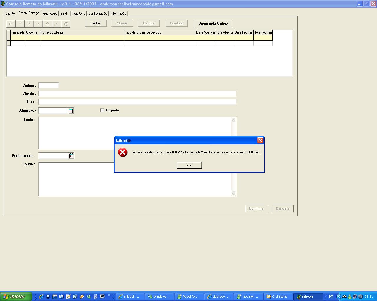This screenshot has width=377, height=301.
Task: Click the network connection tray icon
Action: pos(355,297)
